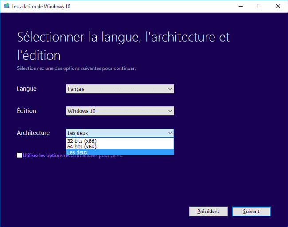The image size is (288, 227).
Task: Choose Les deux in the architecture list
Action: (120, 152)
